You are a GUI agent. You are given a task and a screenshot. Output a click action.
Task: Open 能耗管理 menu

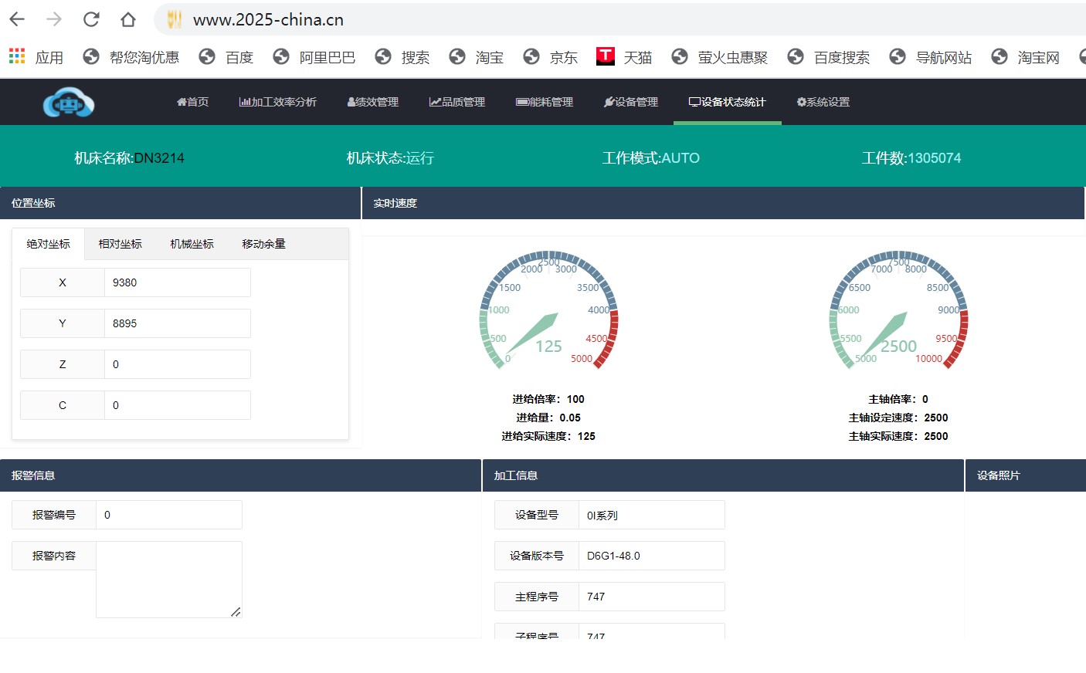pyautogui.click(x=545, y=102)
